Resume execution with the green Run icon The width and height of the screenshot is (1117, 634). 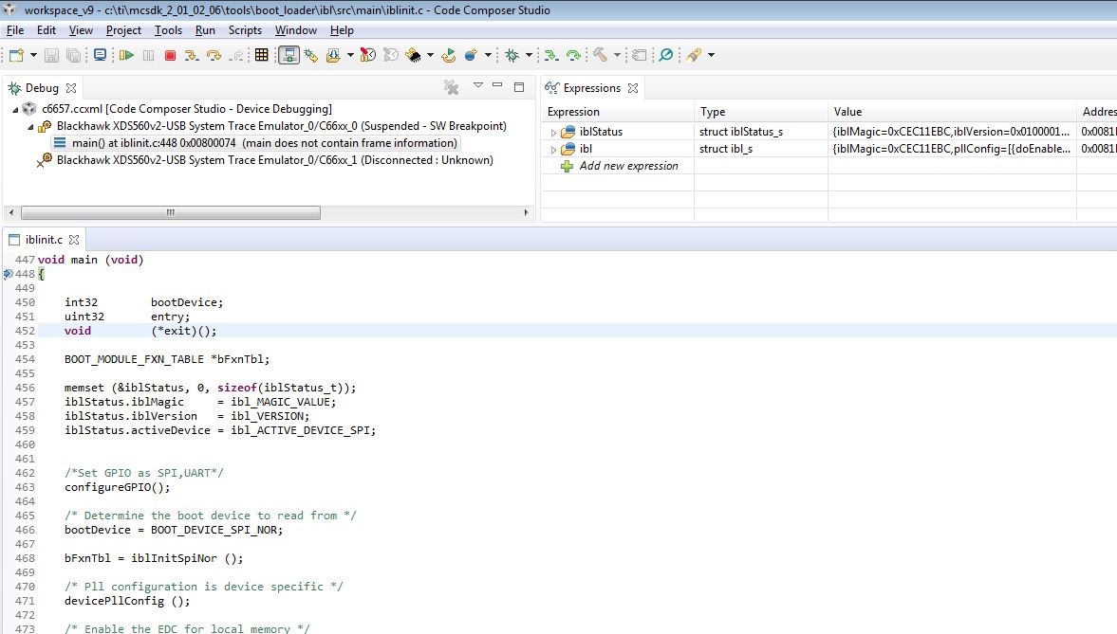[127, 56]
